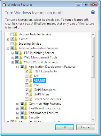Expand the FTP Publishing Service node
This screenshot has height=136, width=101.
coord(13,53)
